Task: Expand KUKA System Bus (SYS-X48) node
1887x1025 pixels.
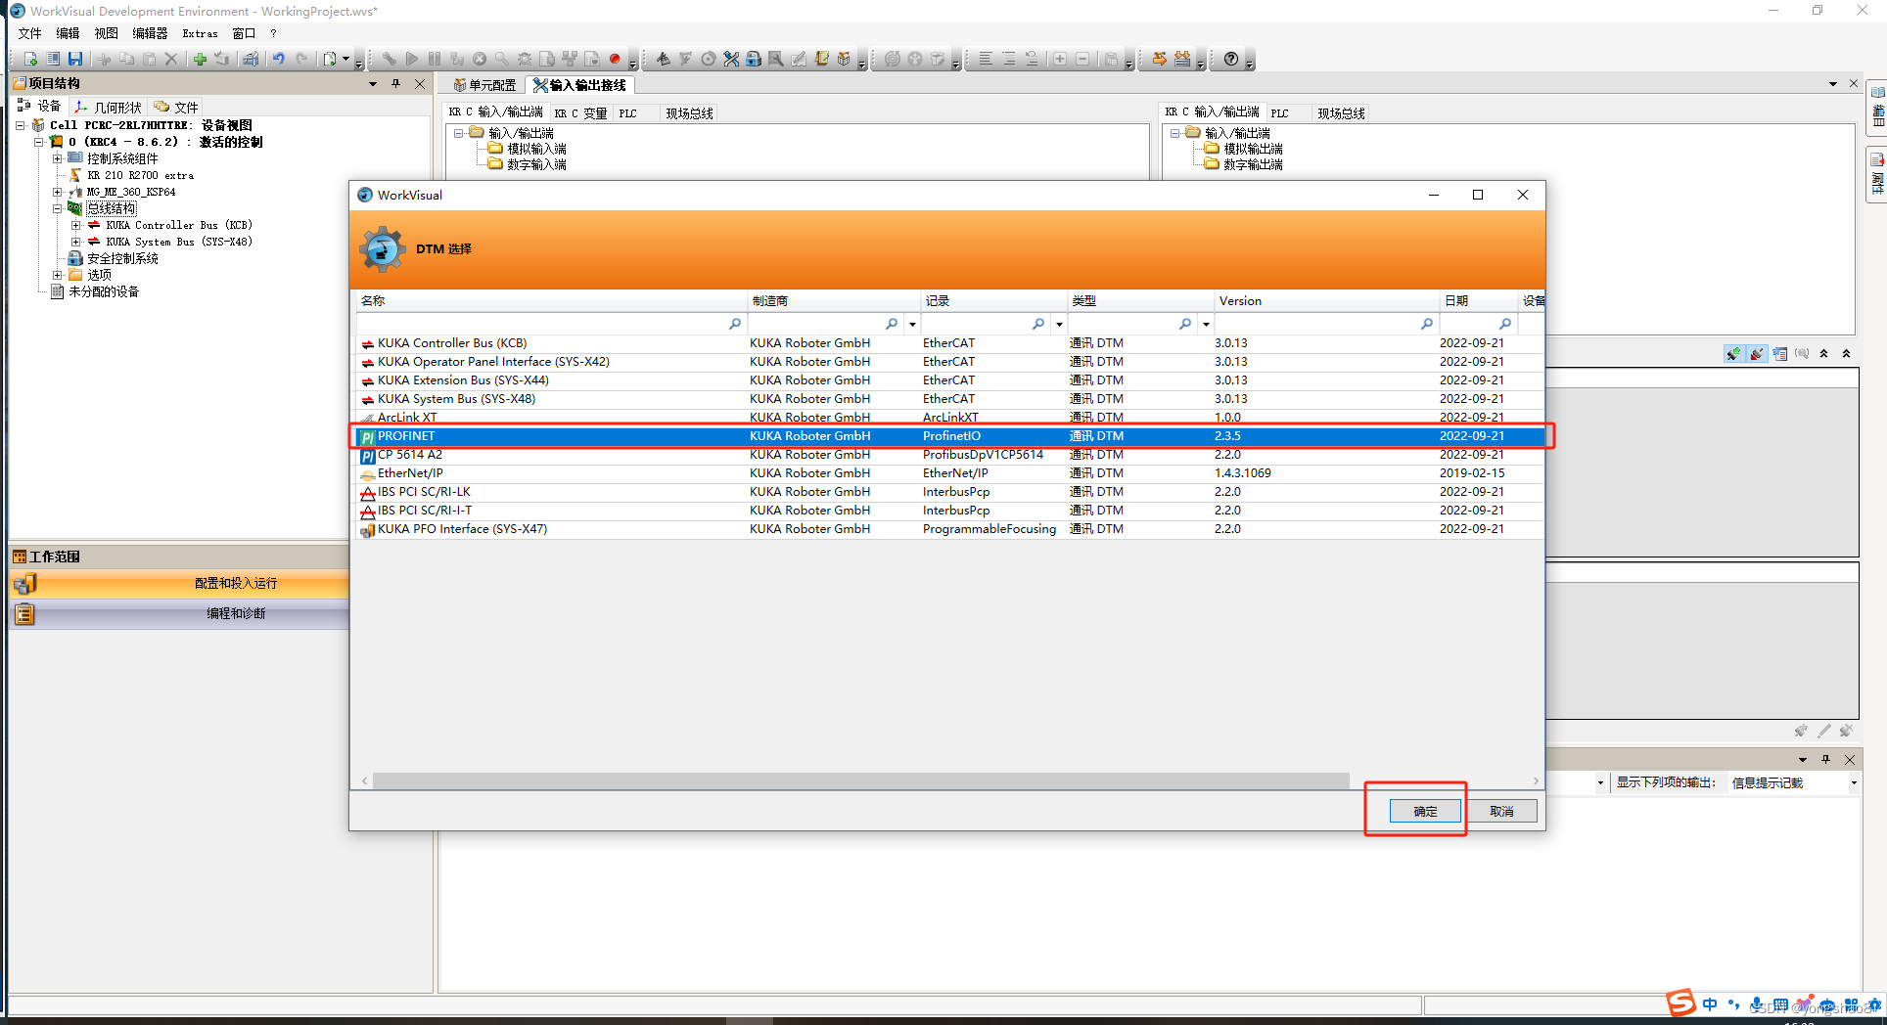Action: coord(75,242)
